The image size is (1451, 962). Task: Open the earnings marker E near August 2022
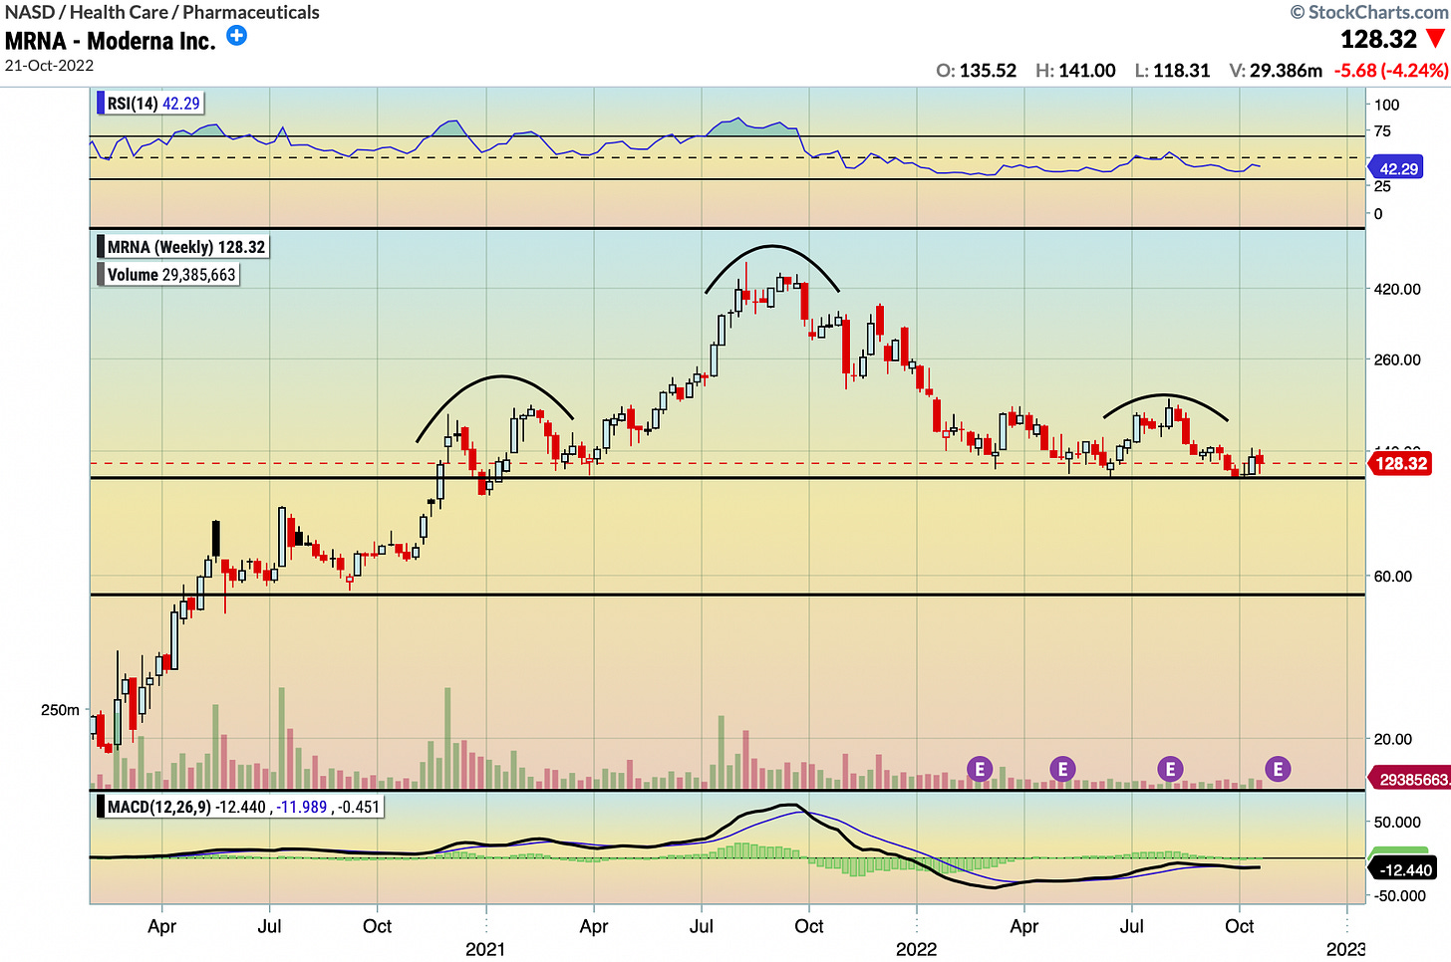1170,769
